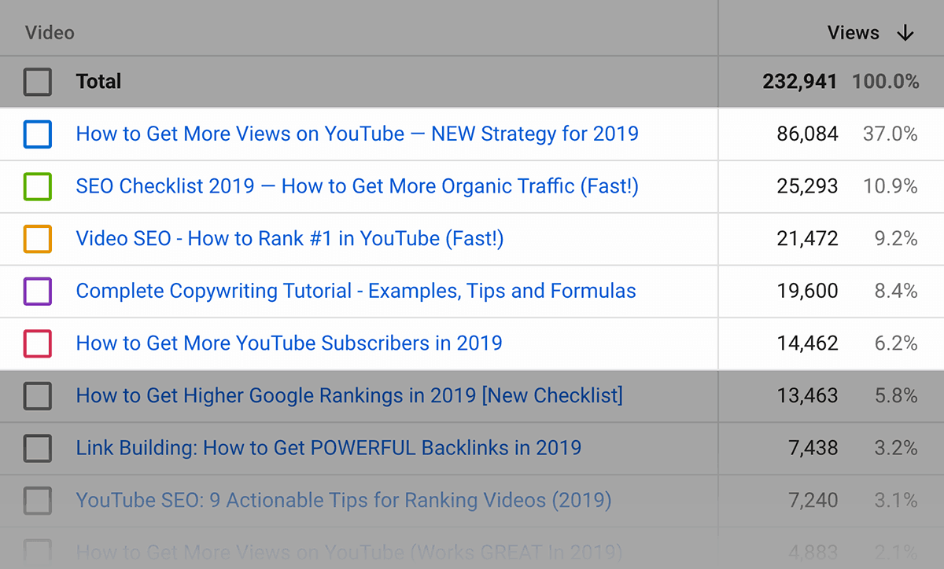Check the box for Higher Google Rankings video

pos(38,396)
